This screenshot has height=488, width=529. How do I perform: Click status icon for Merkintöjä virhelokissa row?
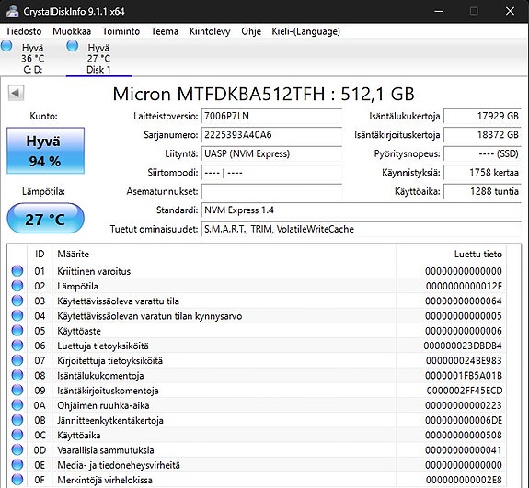click(17, 480)
